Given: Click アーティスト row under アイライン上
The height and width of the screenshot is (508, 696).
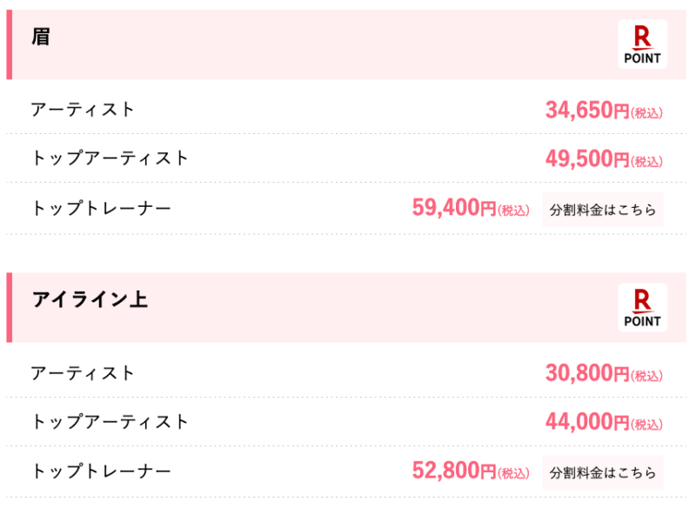Looking at the screenshot, I should (346, 372).
